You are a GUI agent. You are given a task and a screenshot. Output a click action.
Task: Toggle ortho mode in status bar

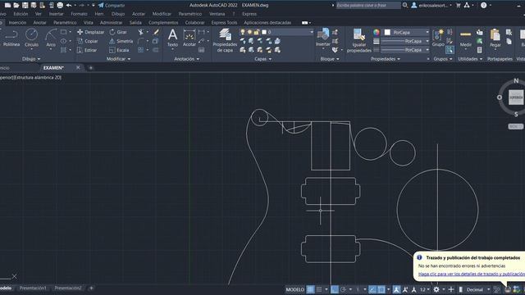335,289
